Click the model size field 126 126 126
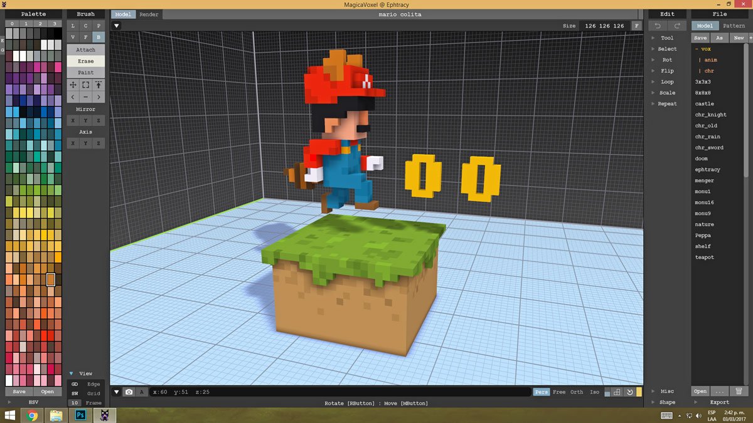The width and height of the screenshot is (753, 423). tap(604, 26)
